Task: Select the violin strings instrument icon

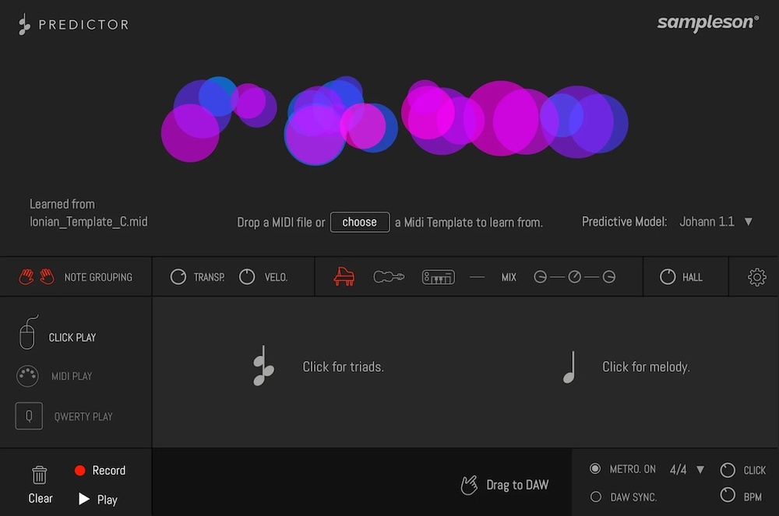Action: tap(389, 277)
